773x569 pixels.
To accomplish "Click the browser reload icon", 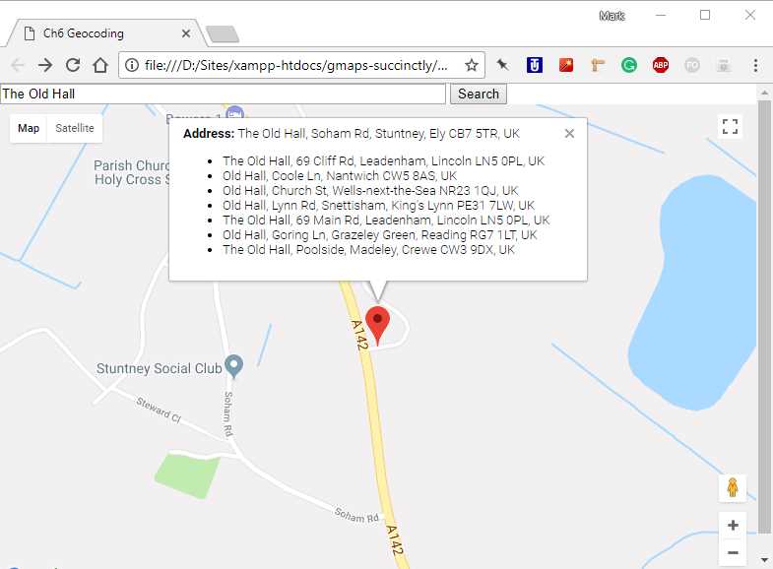I will [73, 65].
